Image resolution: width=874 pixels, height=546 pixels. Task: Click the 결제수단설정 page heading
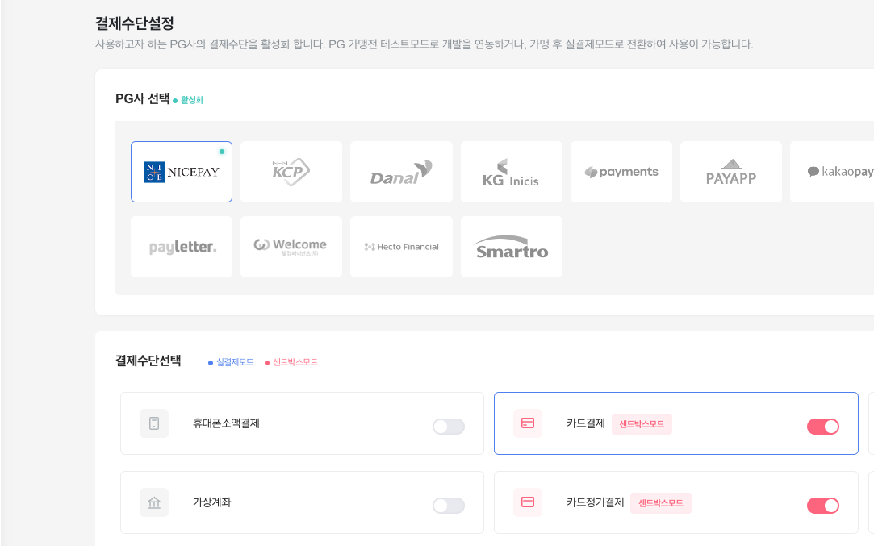click(x=134, y=23)
